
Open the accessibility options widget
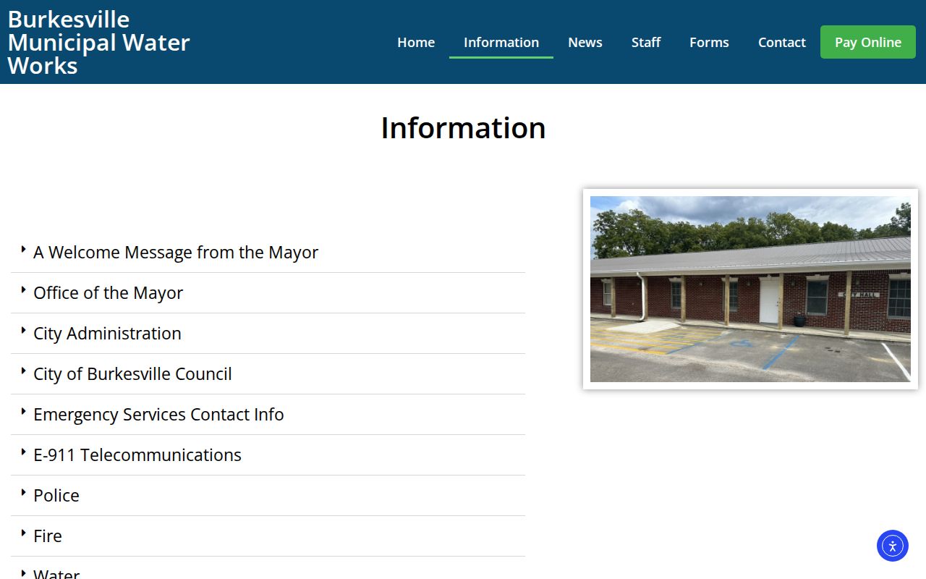click(x=892, y=546)
